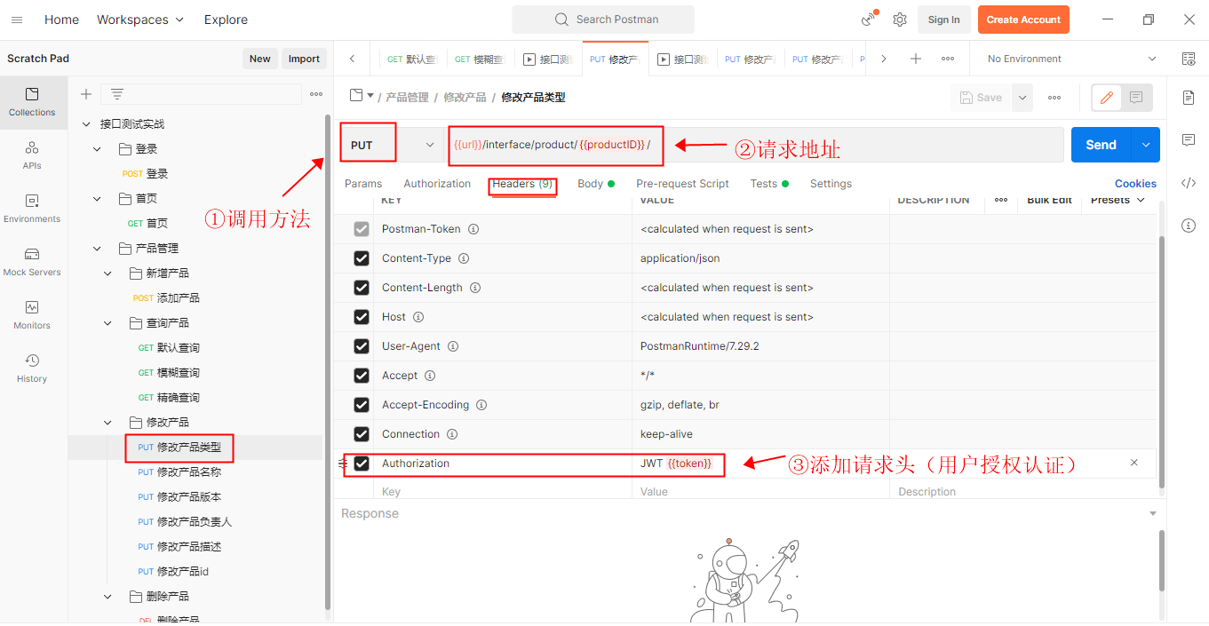Viewport: 1209px width, 626px height.
Task: Open tab options ellipsis next to plus
Action: click(x=948, y=59)
